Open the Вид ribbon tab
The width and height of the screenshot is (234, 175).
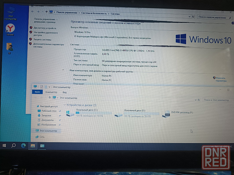pos(65,92)
